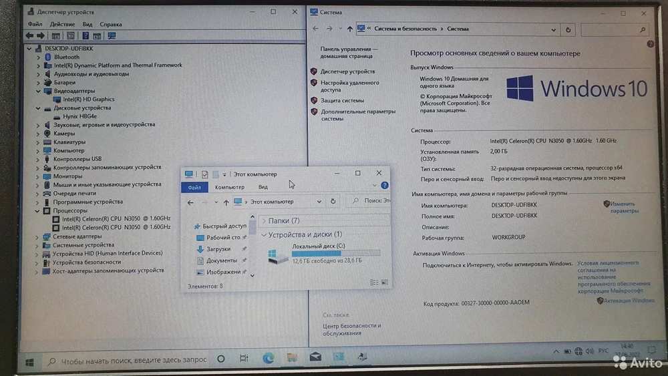Screen dimensions: 668x376
Task: Collapse Устройства и диски (1) group
Action: [264, 234]
